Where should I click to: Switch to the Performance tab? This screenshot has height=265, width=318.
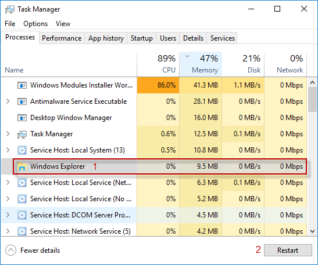[62, 38]
